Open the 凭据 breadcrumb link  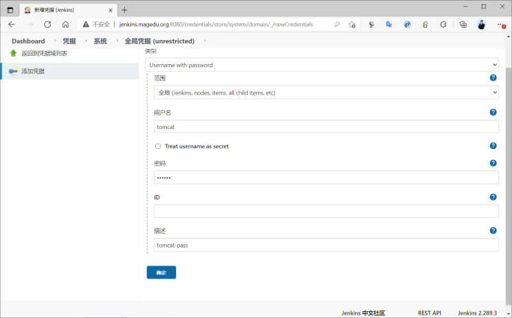[69, 41]
